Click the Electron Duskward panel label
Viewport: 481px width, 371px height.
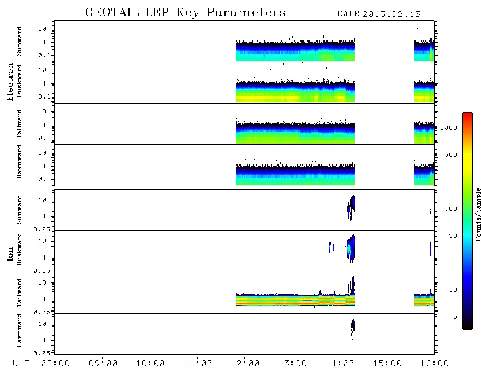click(x=19, y=81)
